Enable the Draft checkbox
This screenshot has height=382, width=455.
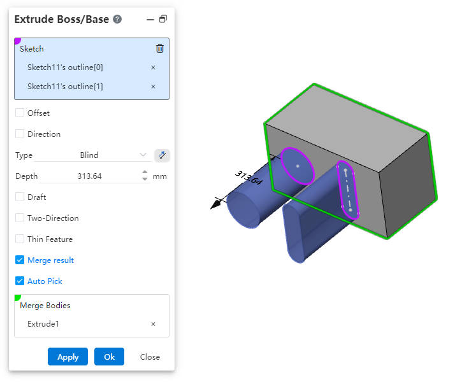point(20,197)
